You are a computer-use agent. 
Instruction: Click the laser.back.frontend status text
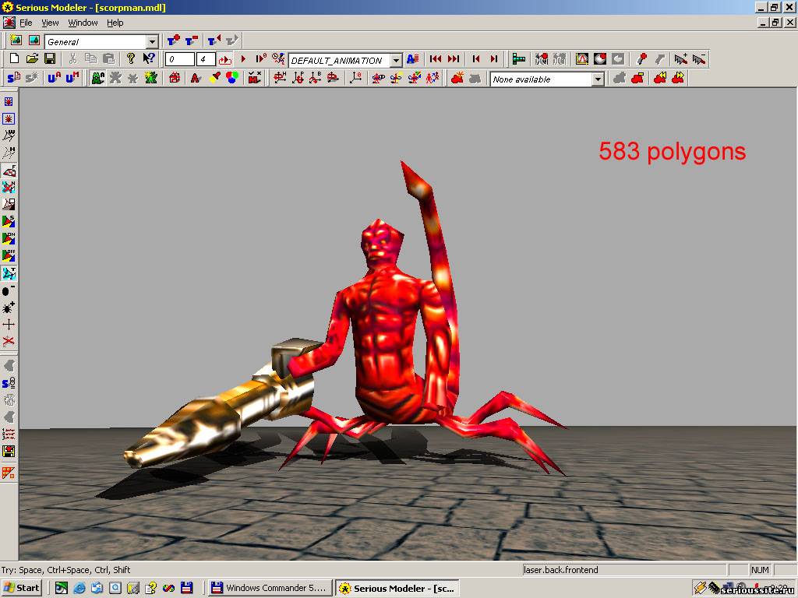click(561, 570)
